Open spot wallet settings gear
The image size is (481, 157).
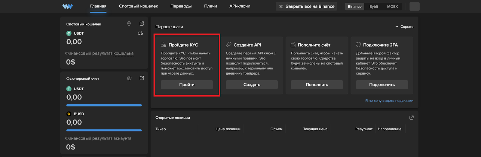(x=129, y=24)
